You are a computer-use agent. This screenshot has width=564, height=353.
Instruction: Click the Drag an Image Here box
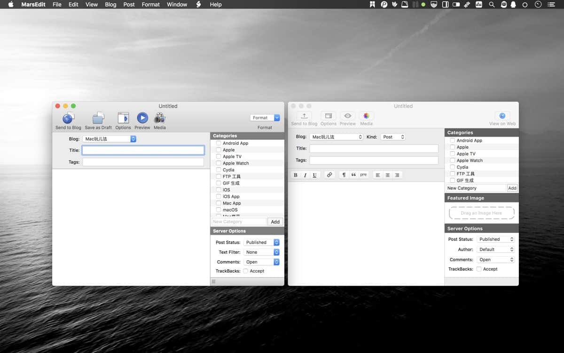pyautogui.click(x=482, y=213)
